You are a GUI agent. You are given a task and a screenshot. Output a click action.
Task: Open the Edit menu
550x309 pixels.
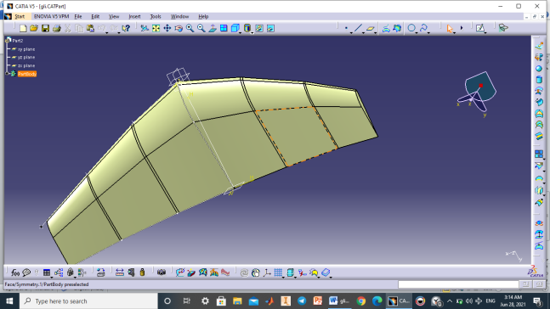[x=95, y=16]
